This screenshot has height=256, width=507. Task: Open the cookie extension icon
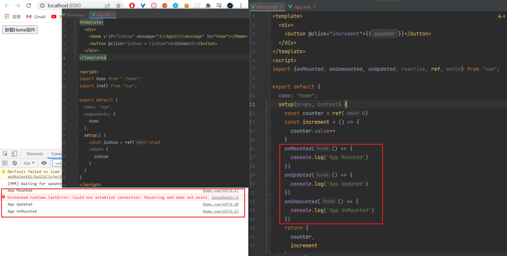[187, 5]
